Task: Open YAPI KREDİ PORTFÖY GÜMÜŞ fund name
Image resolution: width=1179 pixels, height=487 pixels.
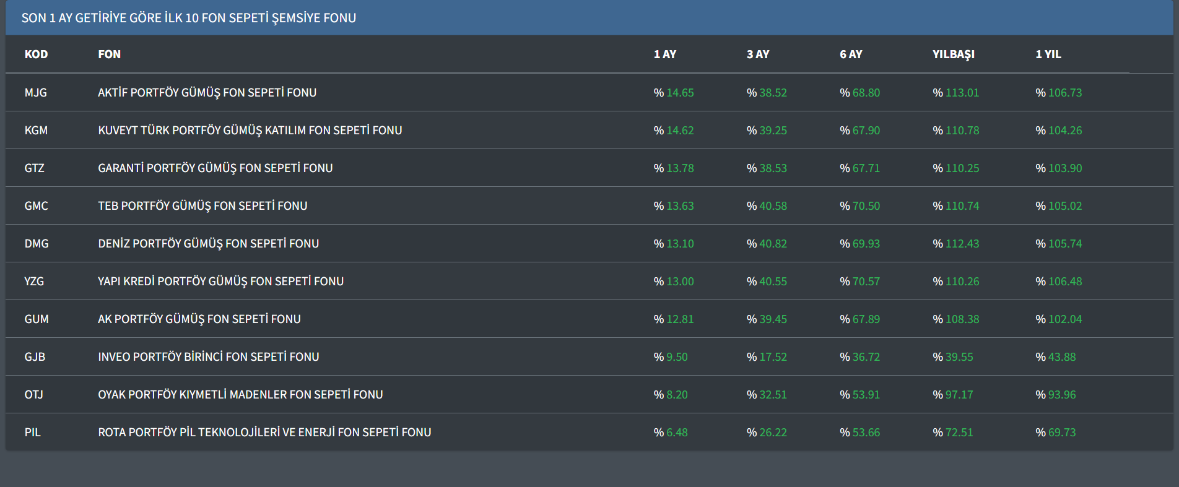Action: (220, 282)
